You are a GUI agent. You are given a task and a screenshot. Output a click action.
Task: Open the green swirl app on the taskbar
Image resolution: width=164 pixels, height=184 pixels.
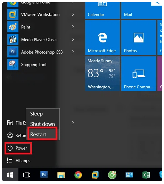[x=112, y=175]
